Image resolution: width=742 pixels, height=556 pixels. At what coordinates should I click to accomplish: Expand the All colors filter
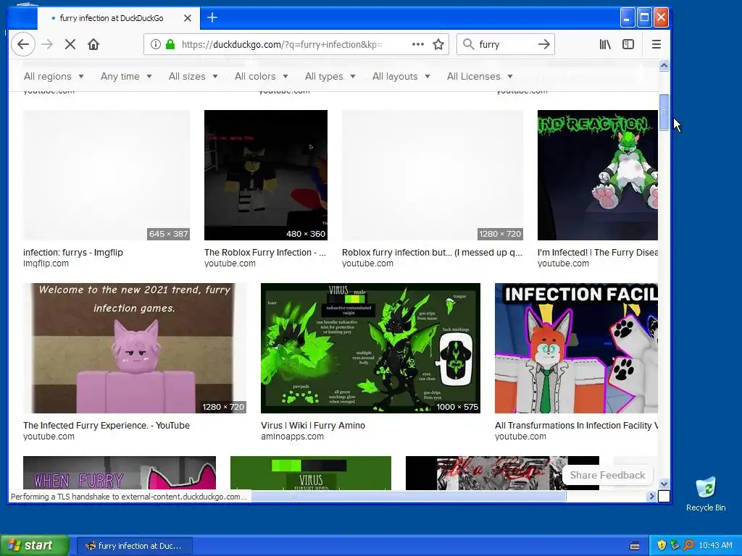(261, 76)
